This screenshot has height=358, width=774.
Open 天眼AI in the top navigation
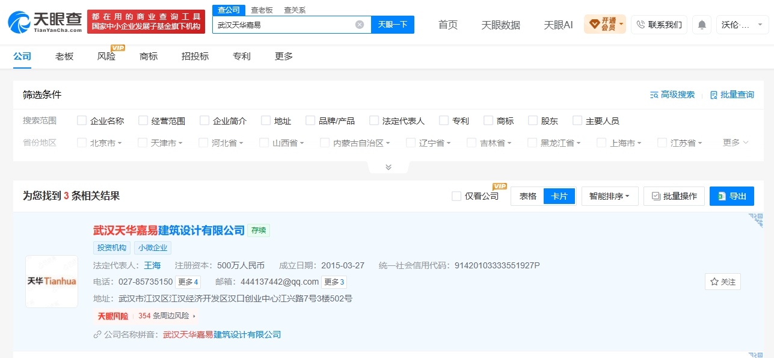click(x=559, y=25)
